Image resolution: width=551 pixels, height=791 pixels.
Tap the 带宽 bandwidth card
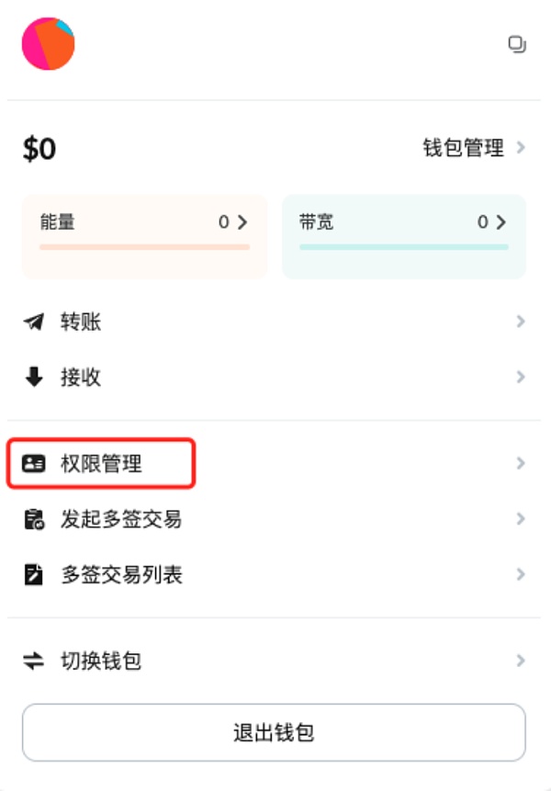[404, 236]
